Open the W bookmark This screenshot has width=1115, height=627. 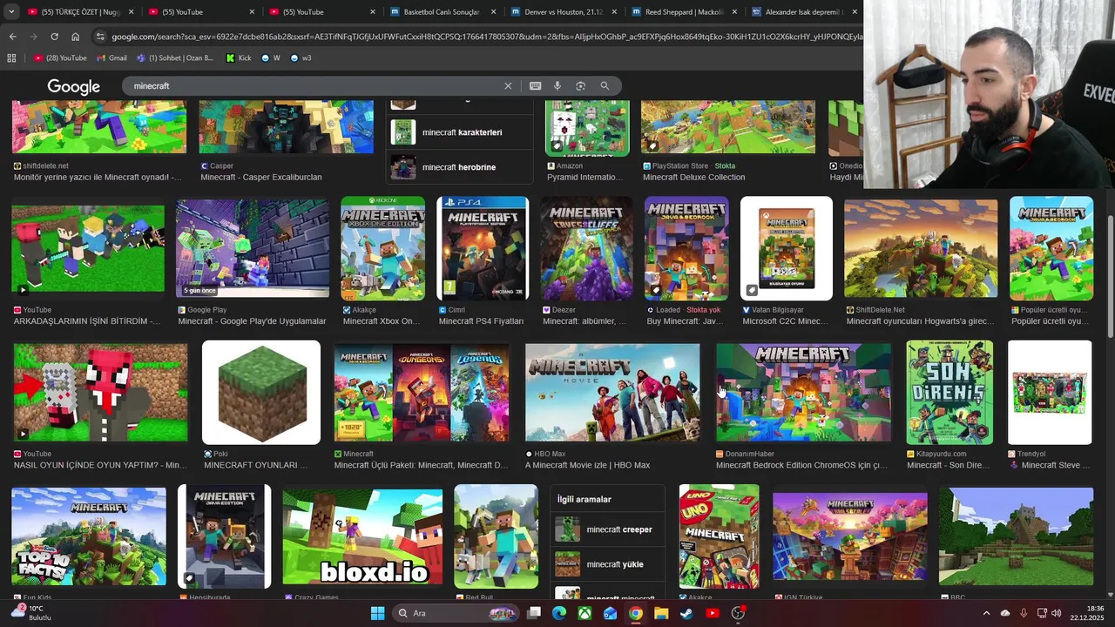(x=271, y=58)
